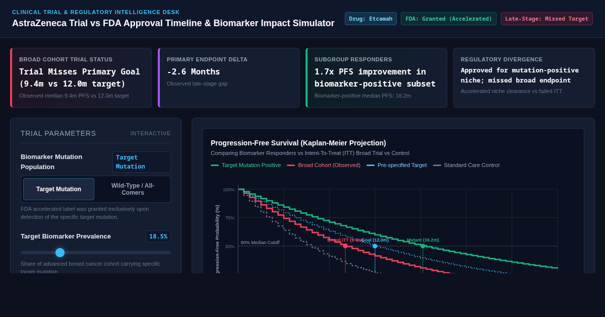Open the Primary Endpoint Delta card

(x=228, y=77)
